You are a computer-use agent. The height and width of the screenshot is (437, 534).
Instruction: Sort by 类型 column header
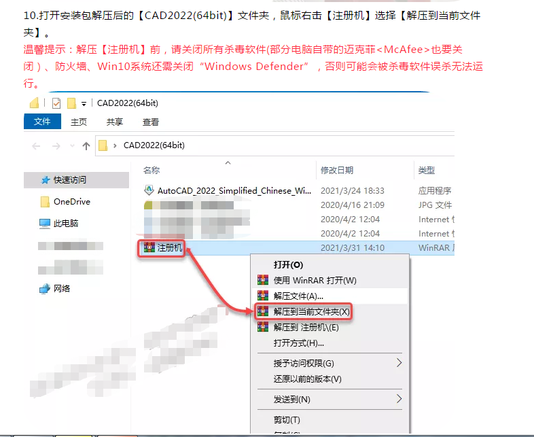tap(427, 171)
